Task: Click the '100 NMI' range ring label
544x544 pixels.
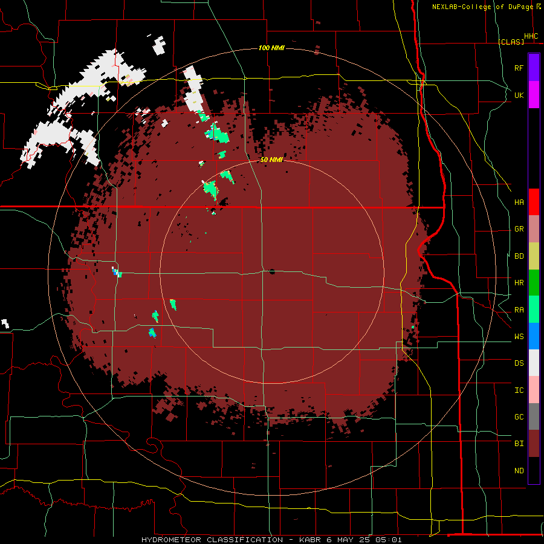Action: tap(271, 48)
